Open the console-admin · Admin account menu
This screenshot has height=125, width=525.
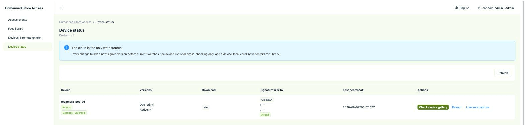click(496, 8)
